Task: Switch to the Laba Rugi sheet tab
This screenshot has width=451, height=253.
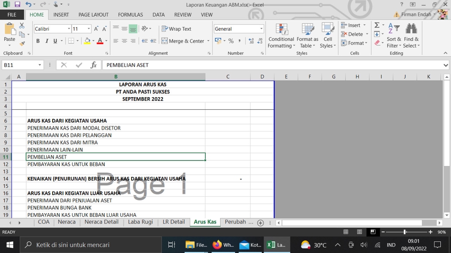Action: 140,222
